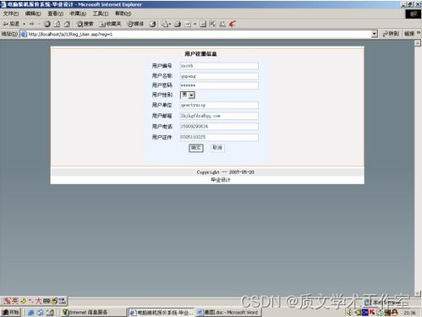
Task: Click the Back (后退) navigation arrow
Action: (x=11, y=24)
